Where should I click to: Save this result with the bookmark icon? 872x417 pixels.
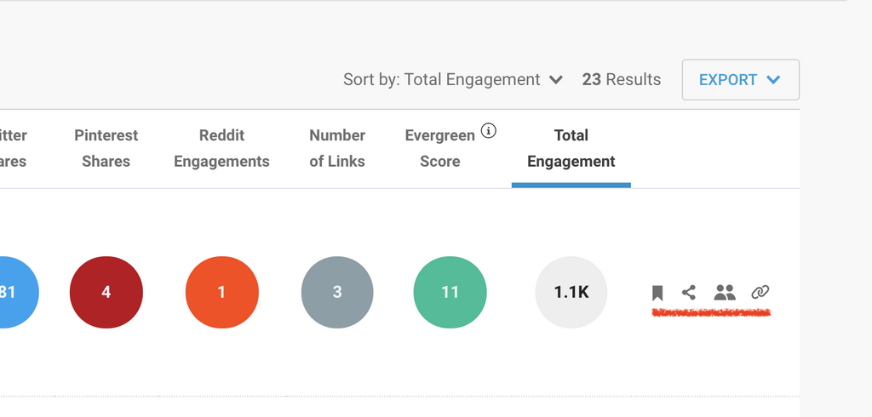coord(657,293)
